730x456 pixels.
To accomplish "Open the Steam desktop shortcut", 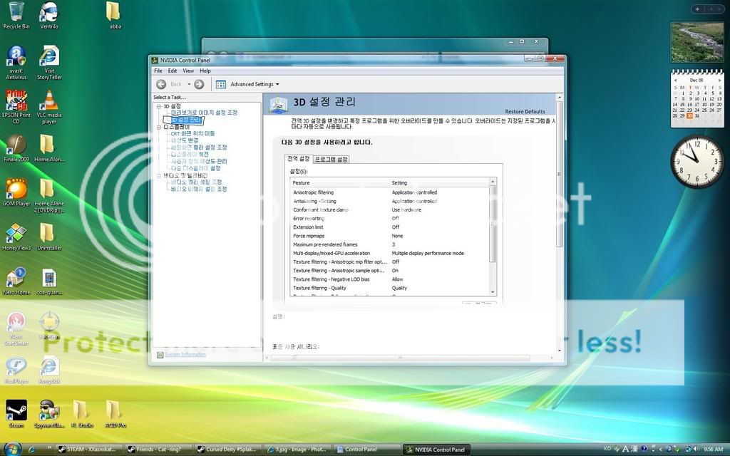I will tap(16, 413).
